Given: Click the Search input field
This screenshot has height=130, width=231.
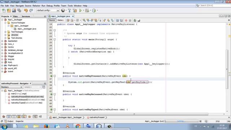Looking at the screenshot, I should point(215,5).
